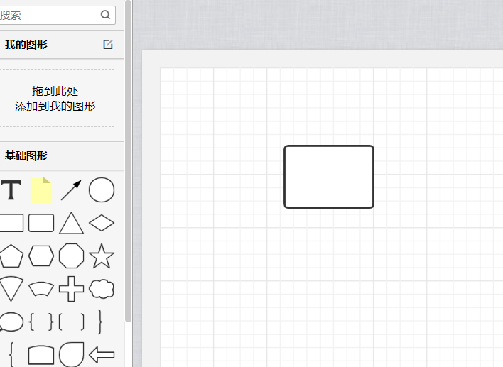Choose the five-pointed star shape
This screenshot has height=367, width=503.
[x=102, y=256]
